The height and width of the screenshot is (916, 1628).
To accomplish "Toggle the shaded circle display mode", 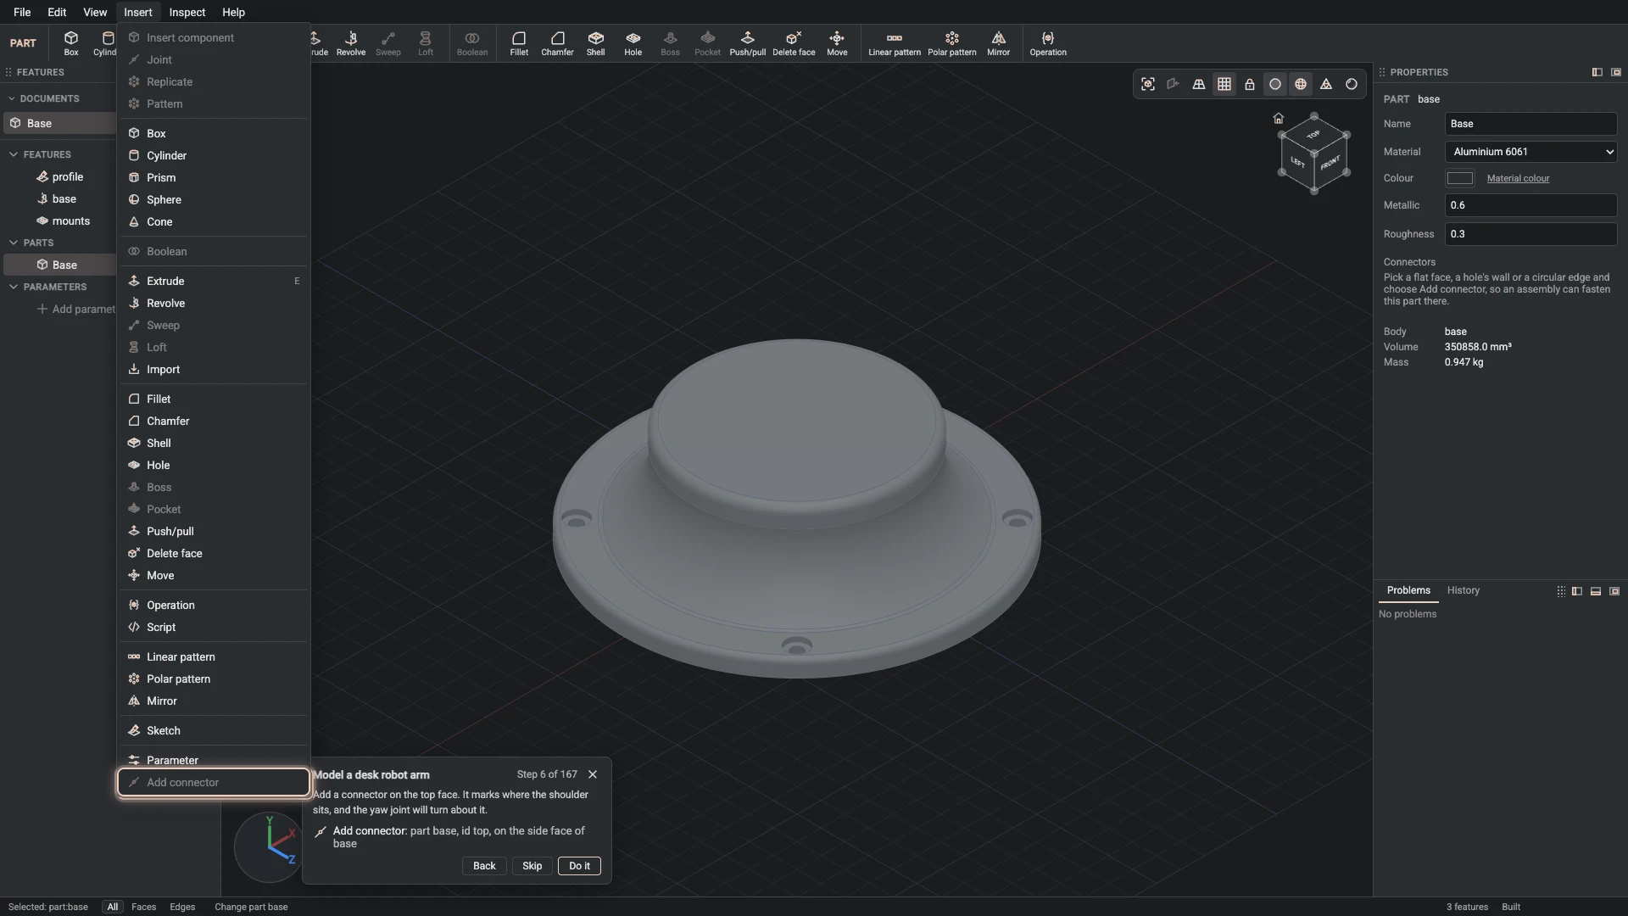I will [x=1275, y=84].
